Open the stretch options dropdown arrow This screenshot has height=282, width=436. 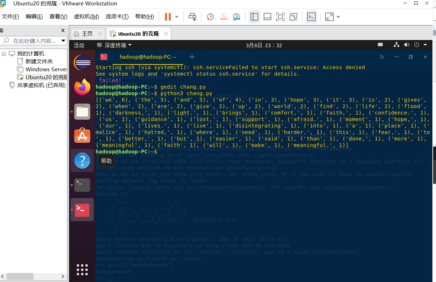coord(338,17)
